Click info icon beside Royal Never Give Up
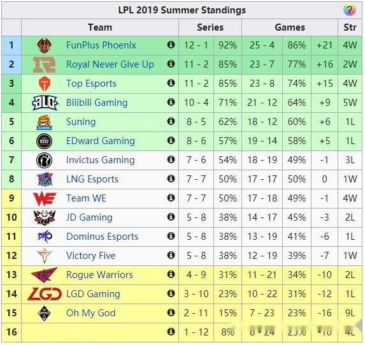The width and height of the screenshot is (365, 345). [x=171, y=63]
